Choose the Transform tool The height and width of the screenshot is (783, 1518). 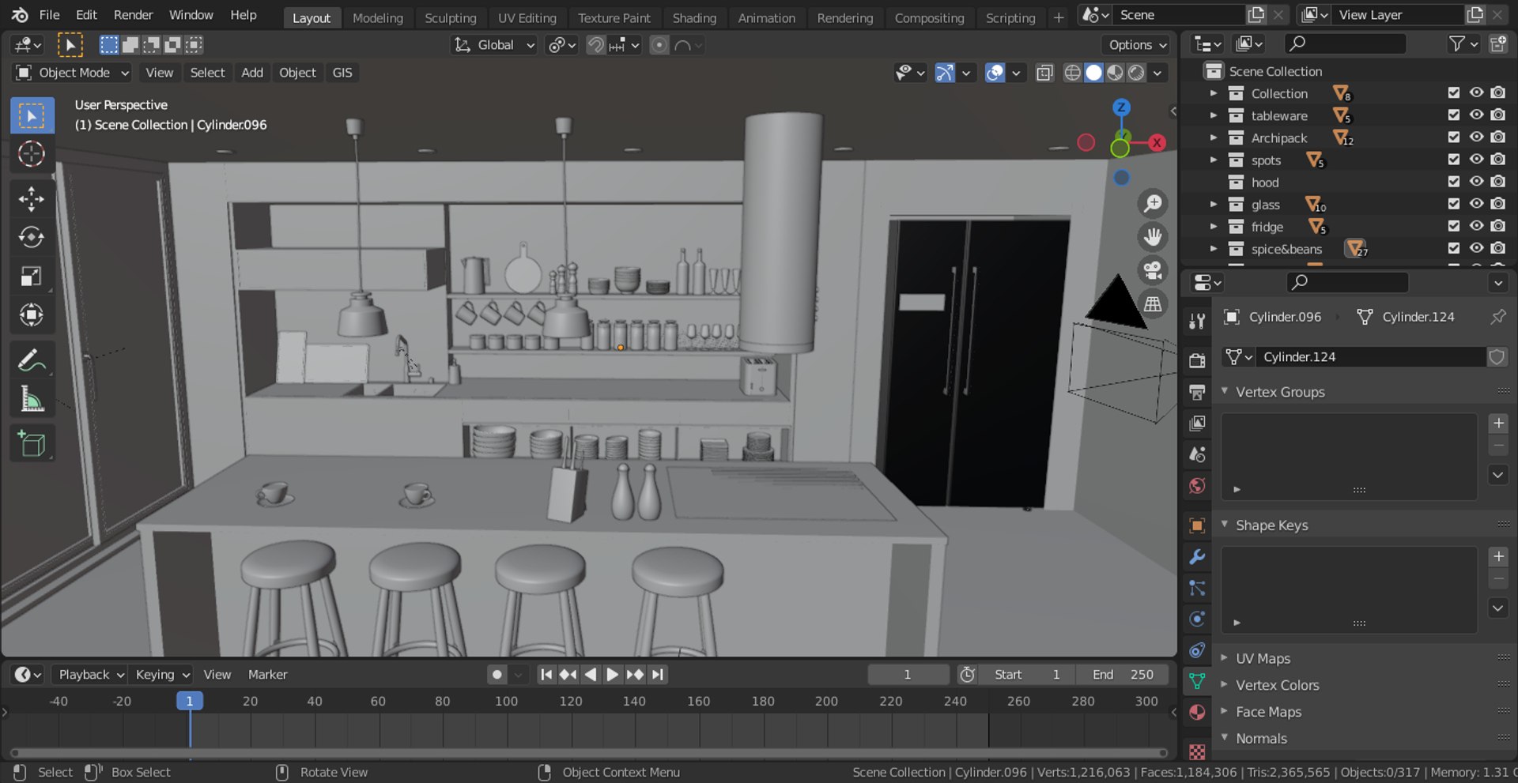coord(32,314)
